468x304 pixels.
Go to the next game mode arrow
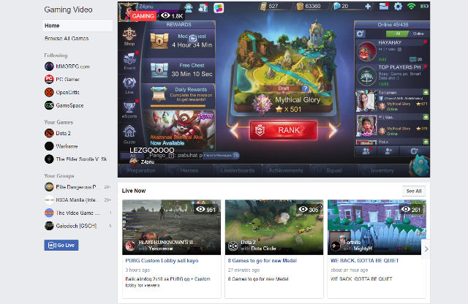333,130
